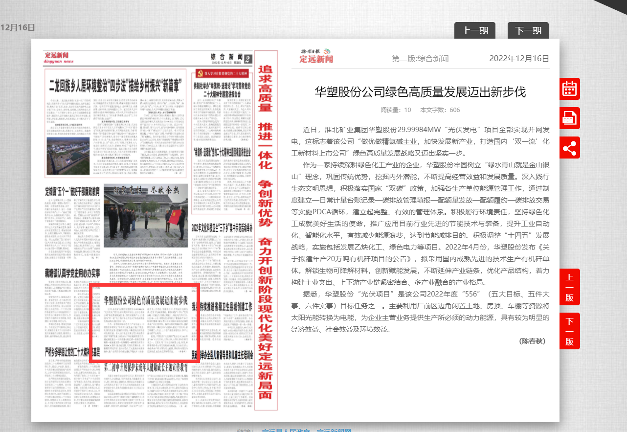Image resolution: width=627 pixels, height=432 pixels.
Task: Open the 二初中开展保护未成年人 article
Action: point(146,366)
